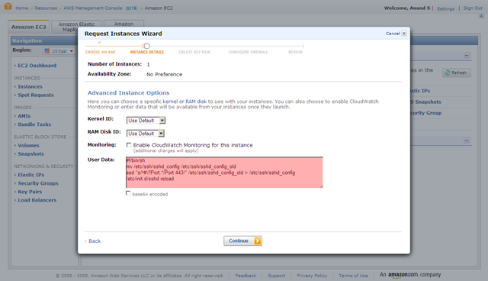Open EC2 Dashboard in navigation
Screen dimensions: 488x281
[37, 66]
